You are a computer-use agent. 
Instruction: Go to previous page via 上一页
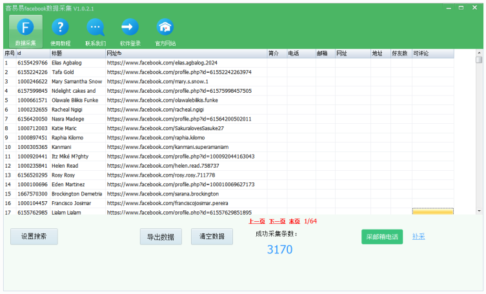[257, 221]
